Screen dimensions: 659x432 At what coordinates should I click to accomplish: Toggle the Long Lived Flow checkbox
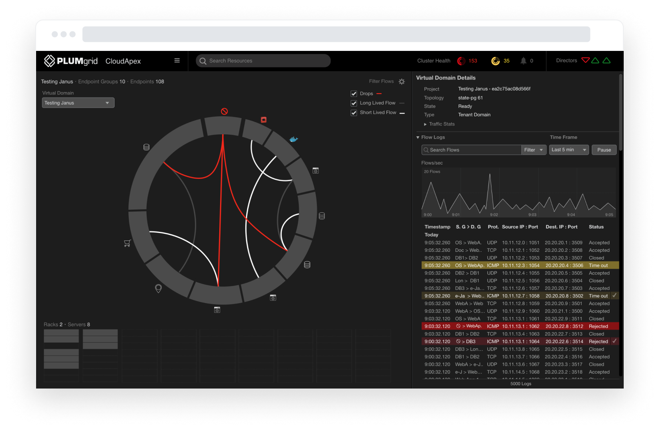(x=354, y=103)
